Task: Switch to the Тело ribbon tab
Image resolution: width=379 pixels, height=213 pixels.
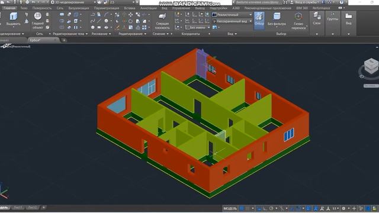Action: [x=24, y=8]
